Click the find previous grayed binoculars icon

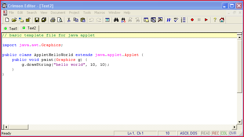point(137,20)
